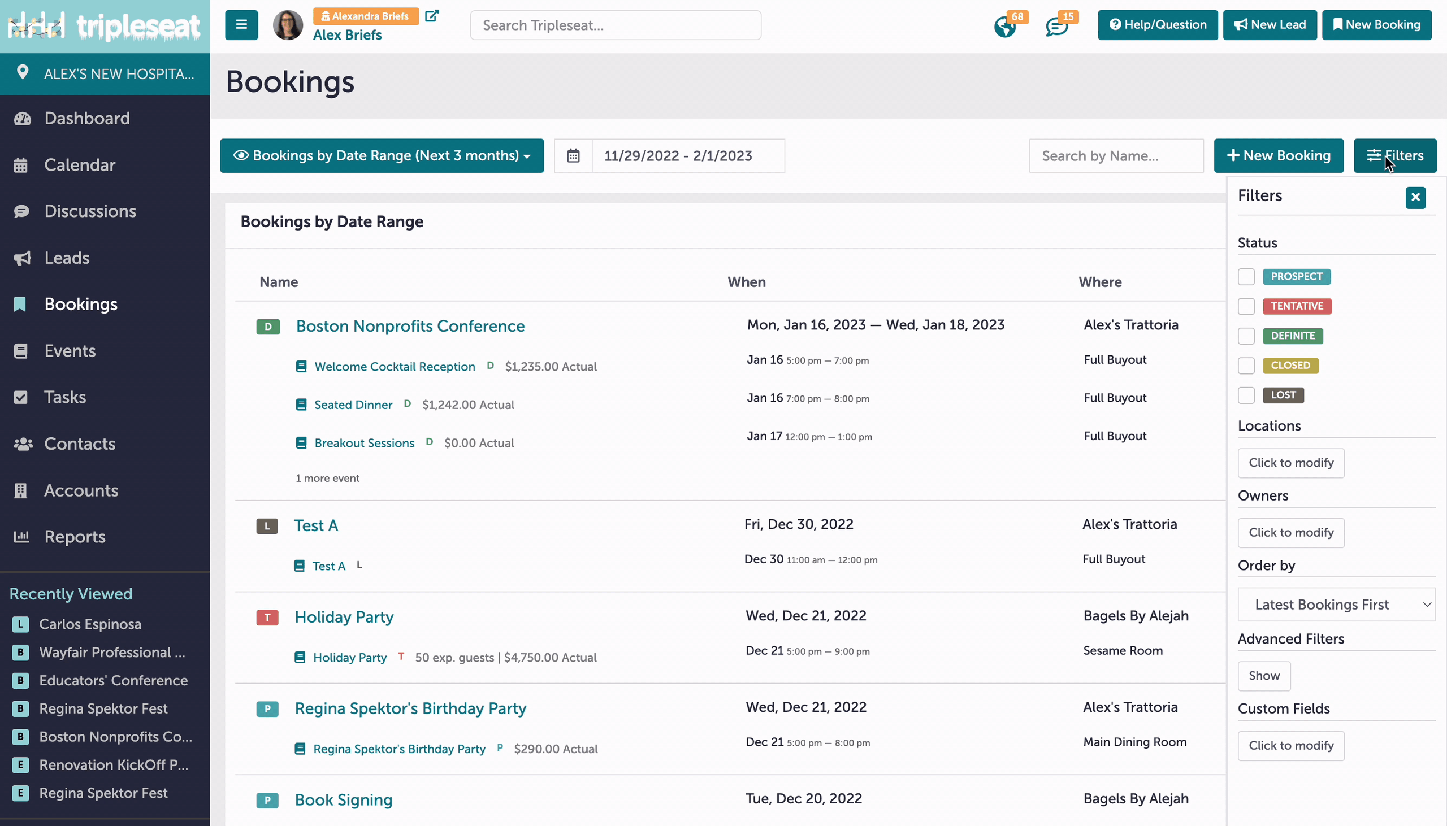Click the event icon beside Test A event

tap(299, 566)
